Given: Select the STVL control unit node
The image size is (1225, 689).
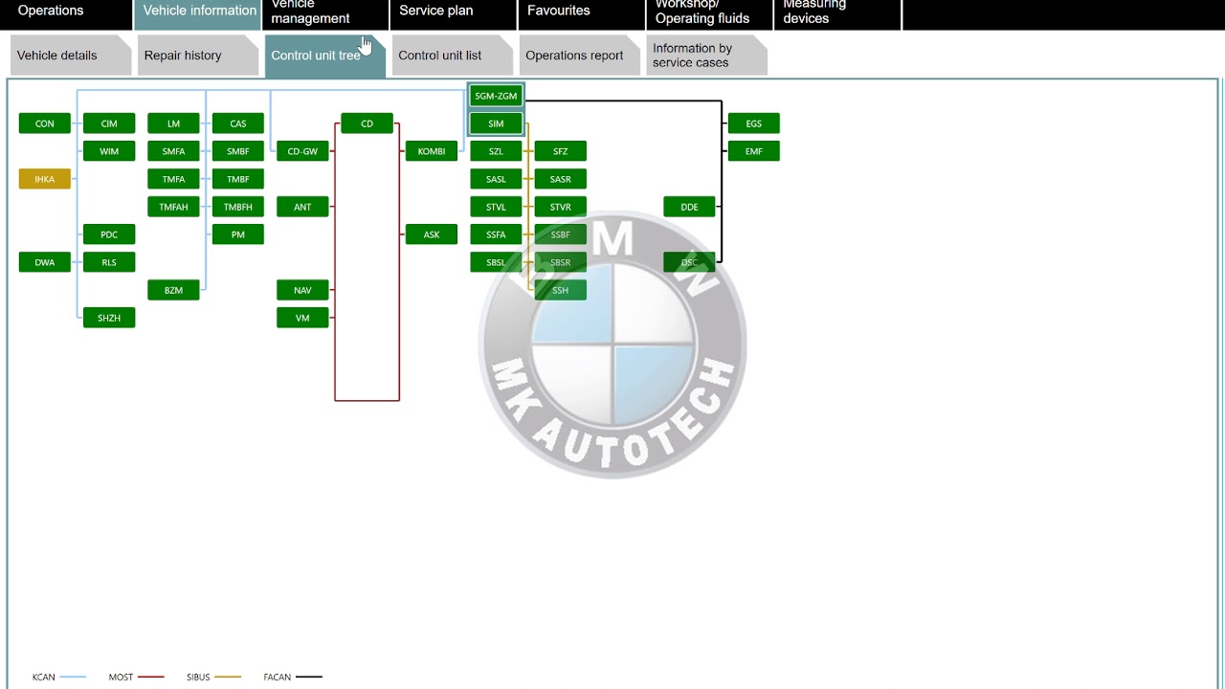Looking at the screenshot, I should [496, 207].
